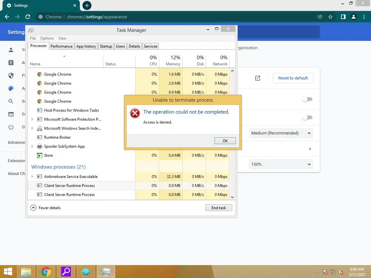The width and height of the screenshot is (371, 278).
Task: Click Reset to default in Chrome settings
Action: (x=293, y=78)
